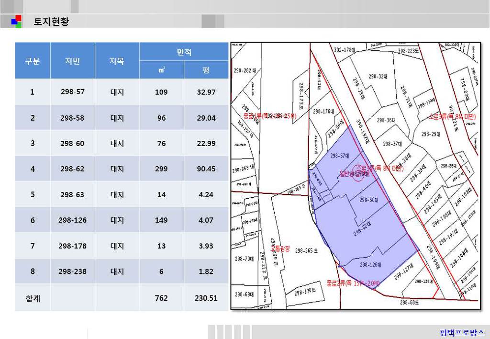Image resolution: width=490 pixels, height=339 pixels.
Task: Select table cell 298-238 in row 8
Action: point(73,271)
